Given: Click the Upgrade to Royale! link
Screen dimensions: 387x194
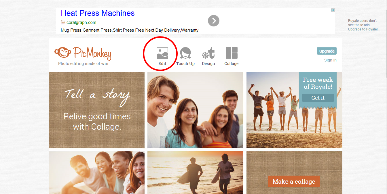Looking at the screenshot, I should click(x=363, y=29).
